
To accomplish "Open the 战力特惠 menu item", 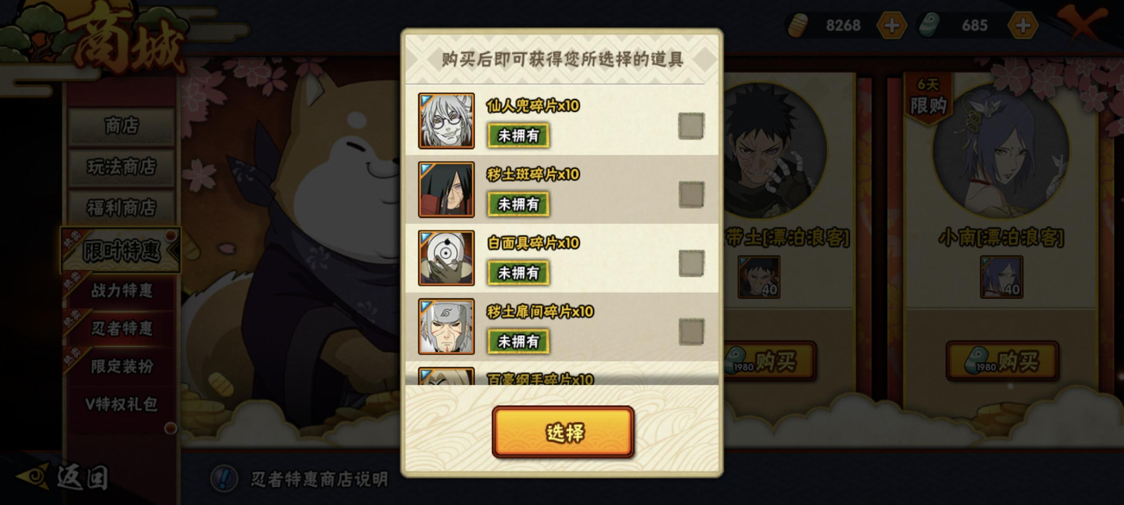I will [121, 291].
